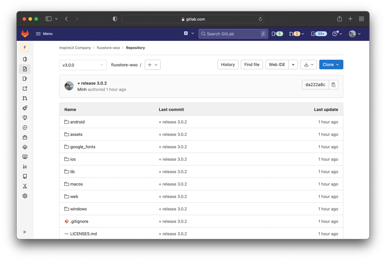Expand merge requests dropdown chevron

click(303, 34)
